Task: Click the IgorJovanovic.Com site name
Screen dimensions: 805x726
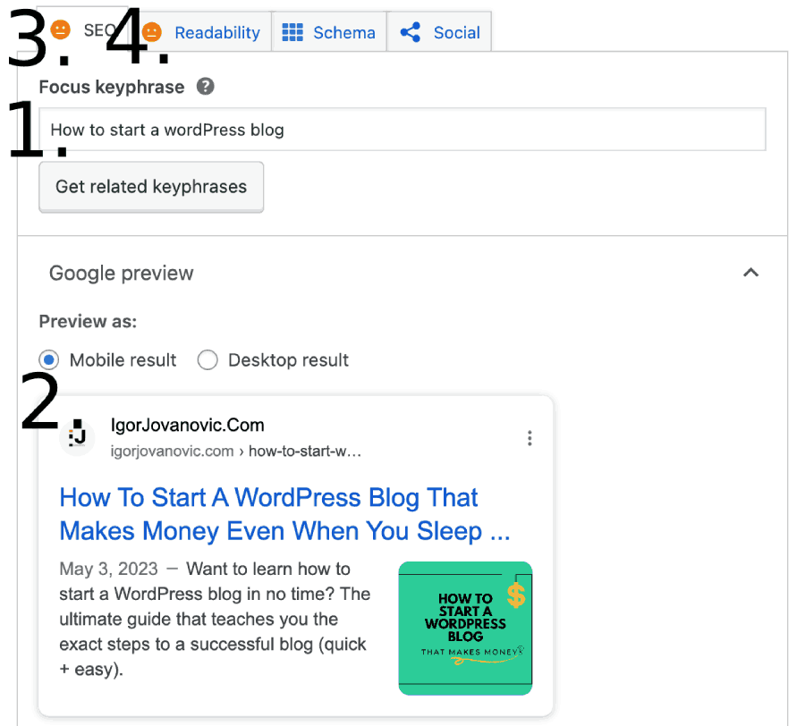Action: pyautogui.click(x=188, y=425)
